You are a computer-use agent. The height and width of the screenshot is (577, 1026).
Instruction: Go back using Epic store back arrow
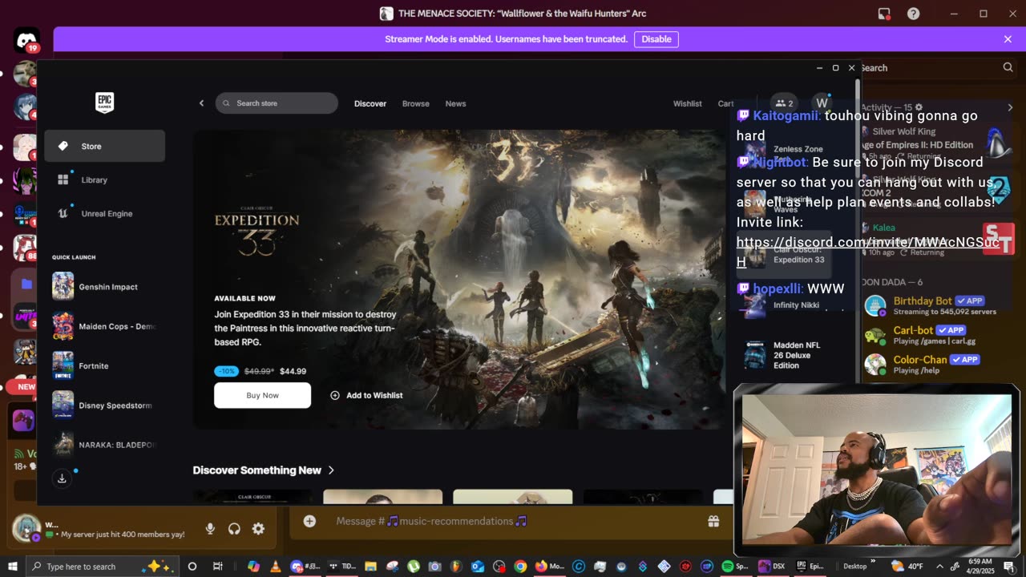[x=201, y=103]
